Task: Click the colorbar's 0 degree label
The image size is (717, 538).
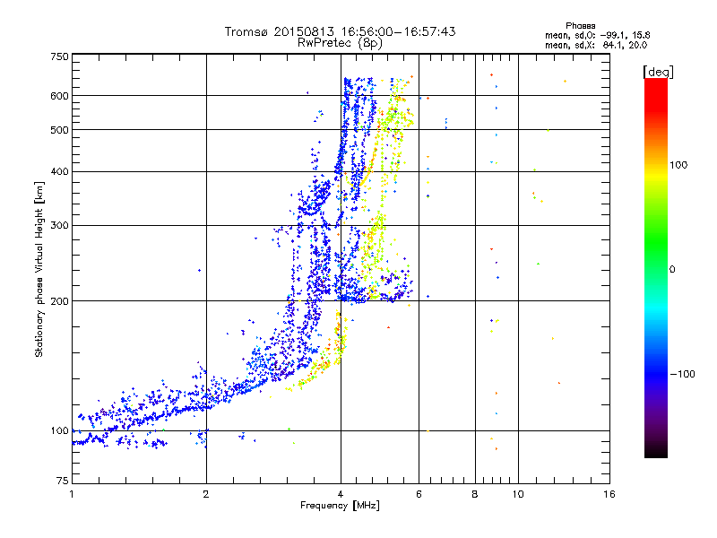Action: click(x=672, y=270)
